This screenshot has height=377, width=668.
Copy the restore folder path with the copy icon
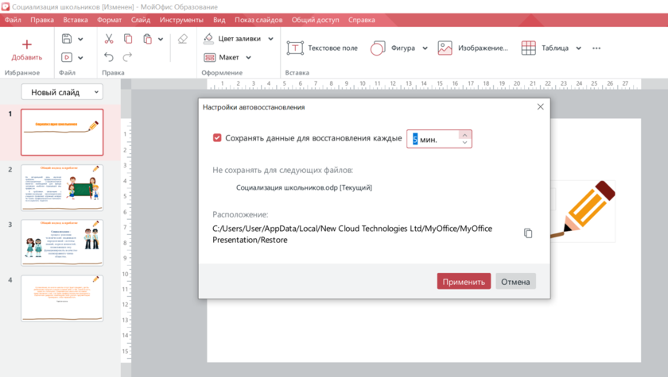pyautogui.click(x=528, y=233)
